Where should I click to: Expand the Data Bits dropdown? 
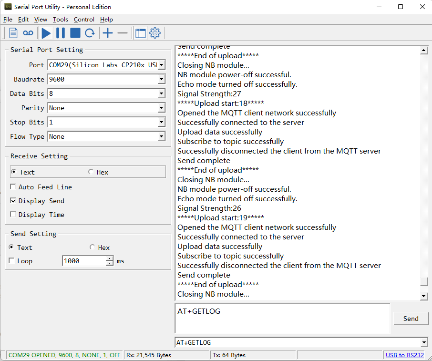pyautogui.click(x=162, y=93)
